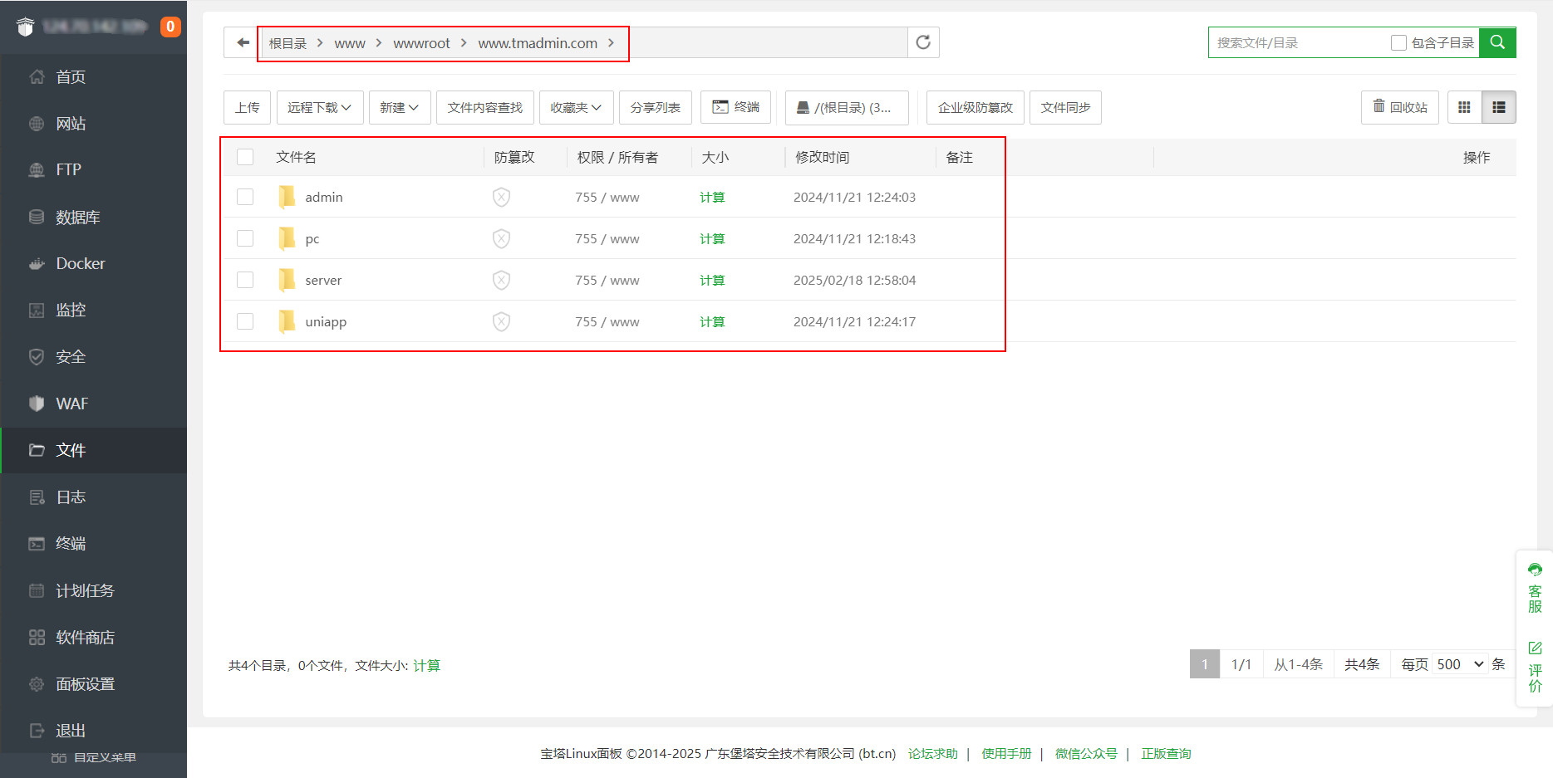Open the recycle bin (回收站)

click(1399, 107)
